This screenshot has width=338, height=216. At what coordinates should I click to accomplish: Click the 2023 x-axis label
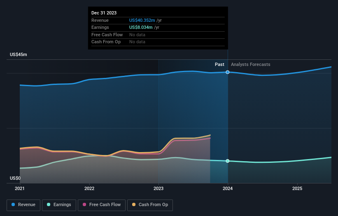[159, 189]
